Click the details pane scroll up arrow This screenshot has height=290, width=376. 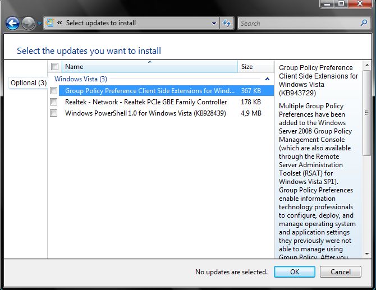(x=367, y=65)
